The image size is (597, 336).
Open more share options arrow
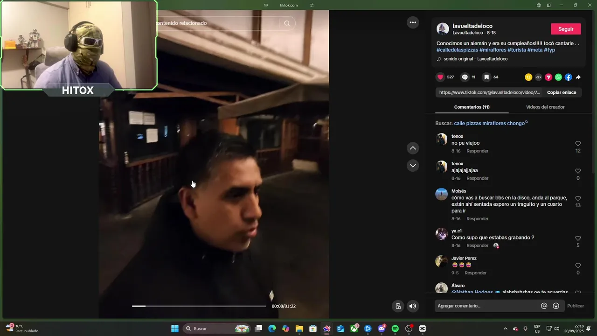578,77
